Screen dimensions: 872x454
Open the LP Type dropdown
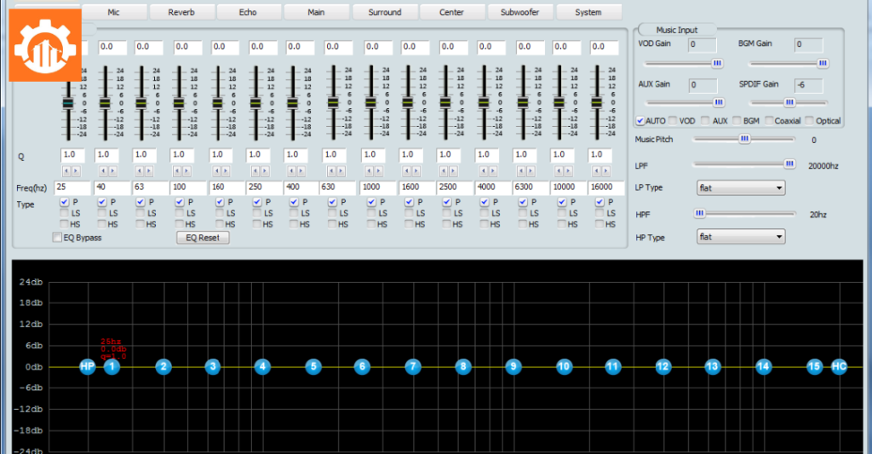pos(740,187)
